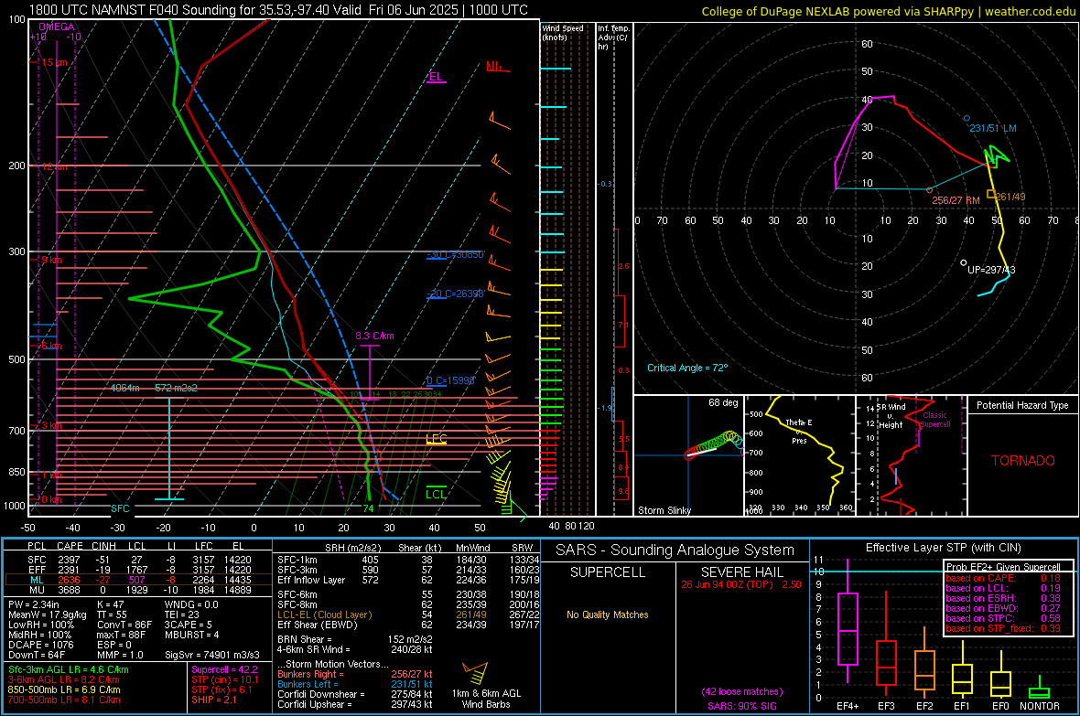Viewport: 1080px width, 716px height.
Task: Click the Sfc-3km AGL LR line
Action: (69, 669)
